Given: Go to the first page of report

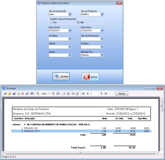Looking at the screenshot, I should 83,94.
